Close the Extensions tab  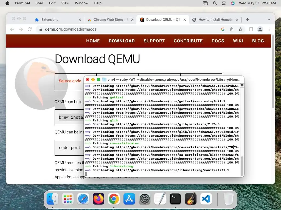[80, 20]
